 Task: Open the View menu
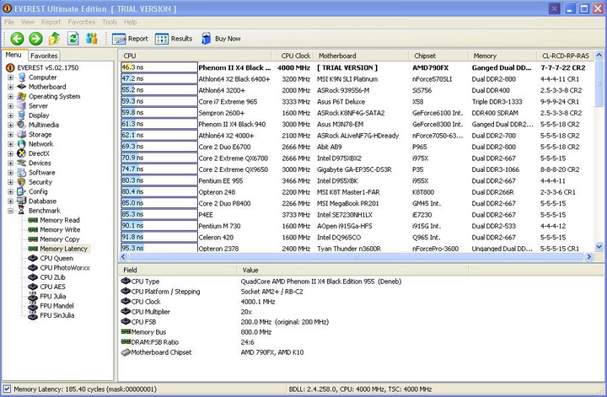pos(28,22)
